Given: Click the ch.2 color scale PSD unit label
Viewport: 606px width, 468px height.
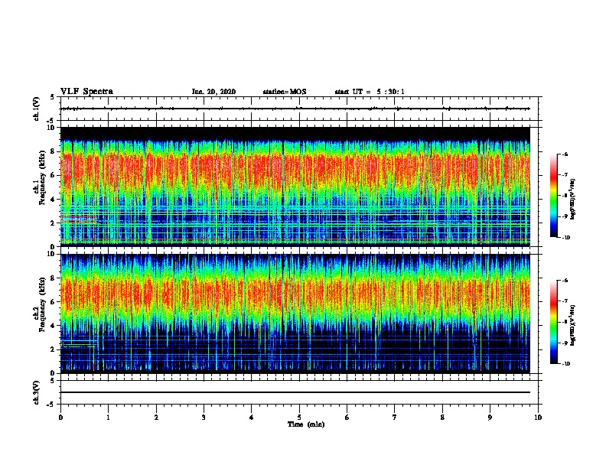Looking at the screenshot, I should click(573, 325).
